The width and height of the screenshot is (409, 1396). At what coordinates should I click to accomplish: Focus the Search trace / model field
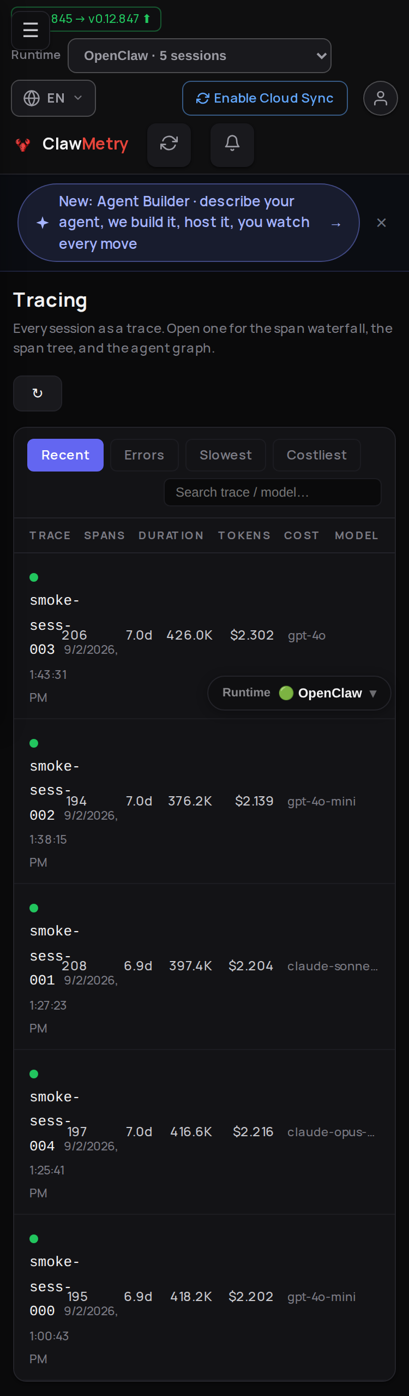coord(273,492)
